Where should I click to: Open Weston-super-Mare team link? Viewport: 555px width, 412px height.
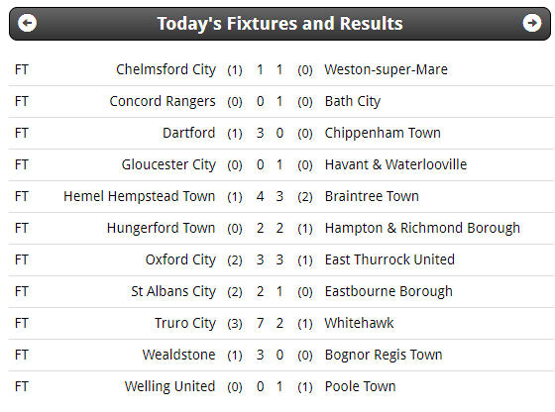386,69
